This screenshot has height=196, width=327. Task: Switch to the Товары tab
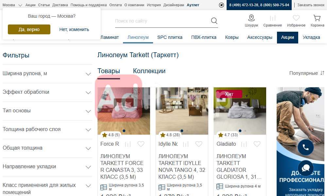click(x=109, y=71)
